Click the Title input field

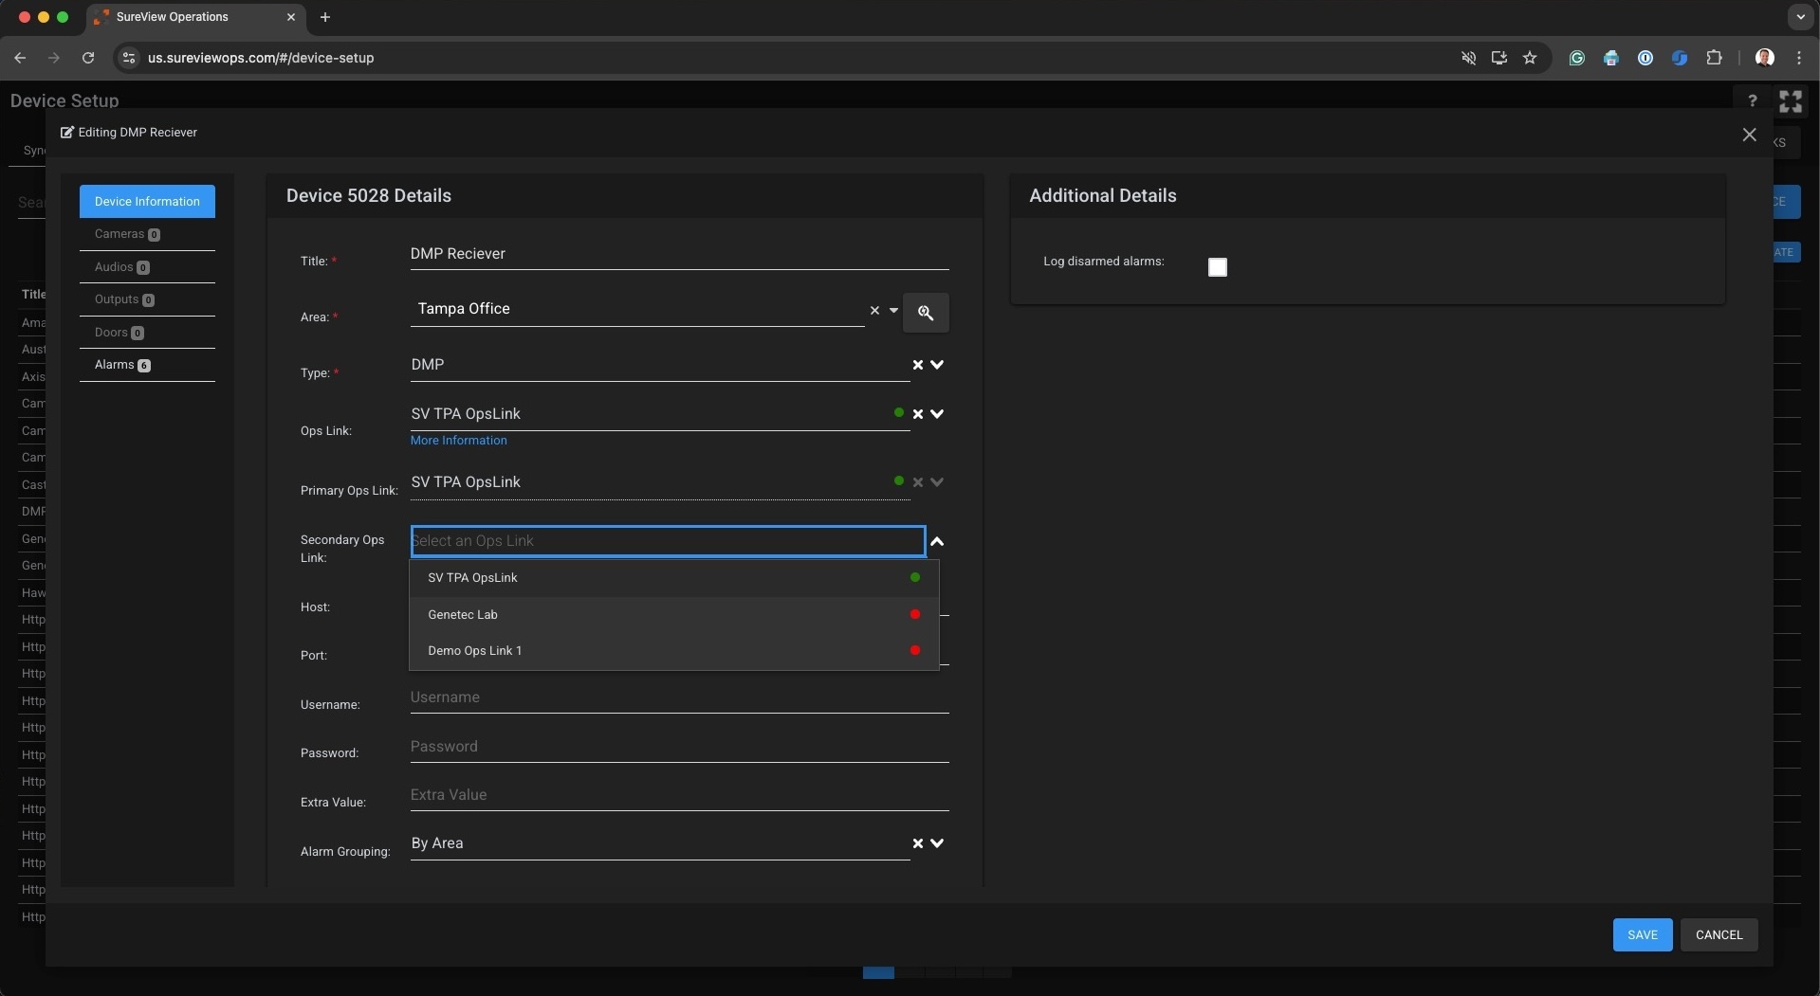[x=679, y=254]
